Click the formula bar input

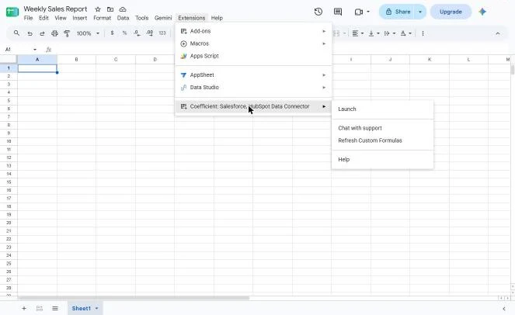point(283,50)
